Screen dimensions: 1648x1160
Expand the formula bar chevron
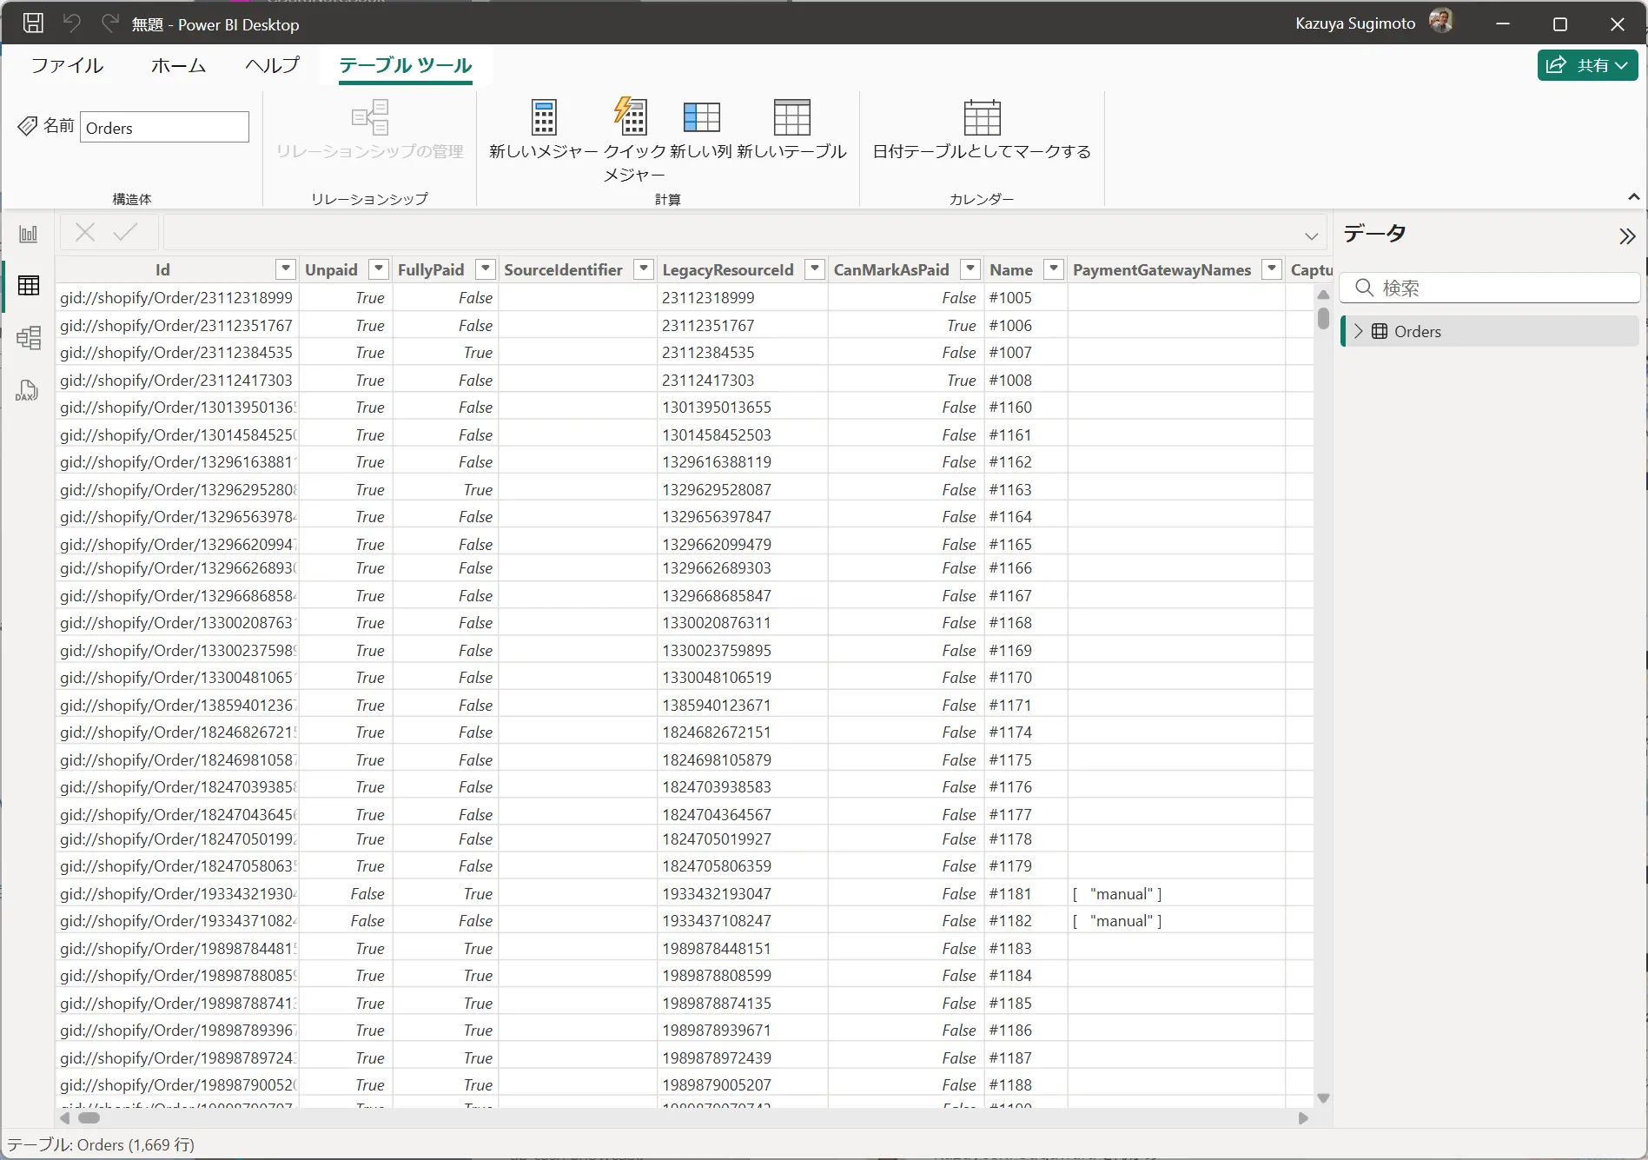(1311, 235)
